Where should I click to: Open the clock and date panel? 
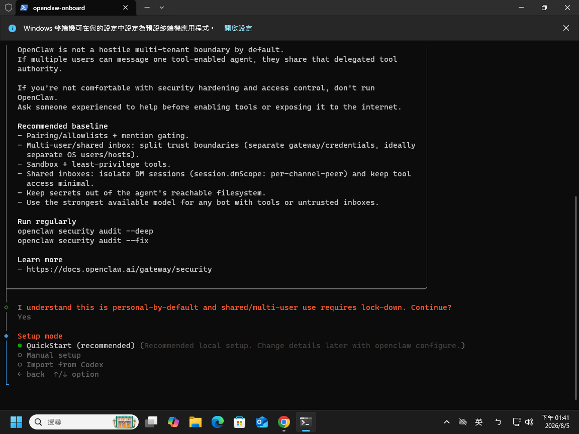[x=555, y=422]
